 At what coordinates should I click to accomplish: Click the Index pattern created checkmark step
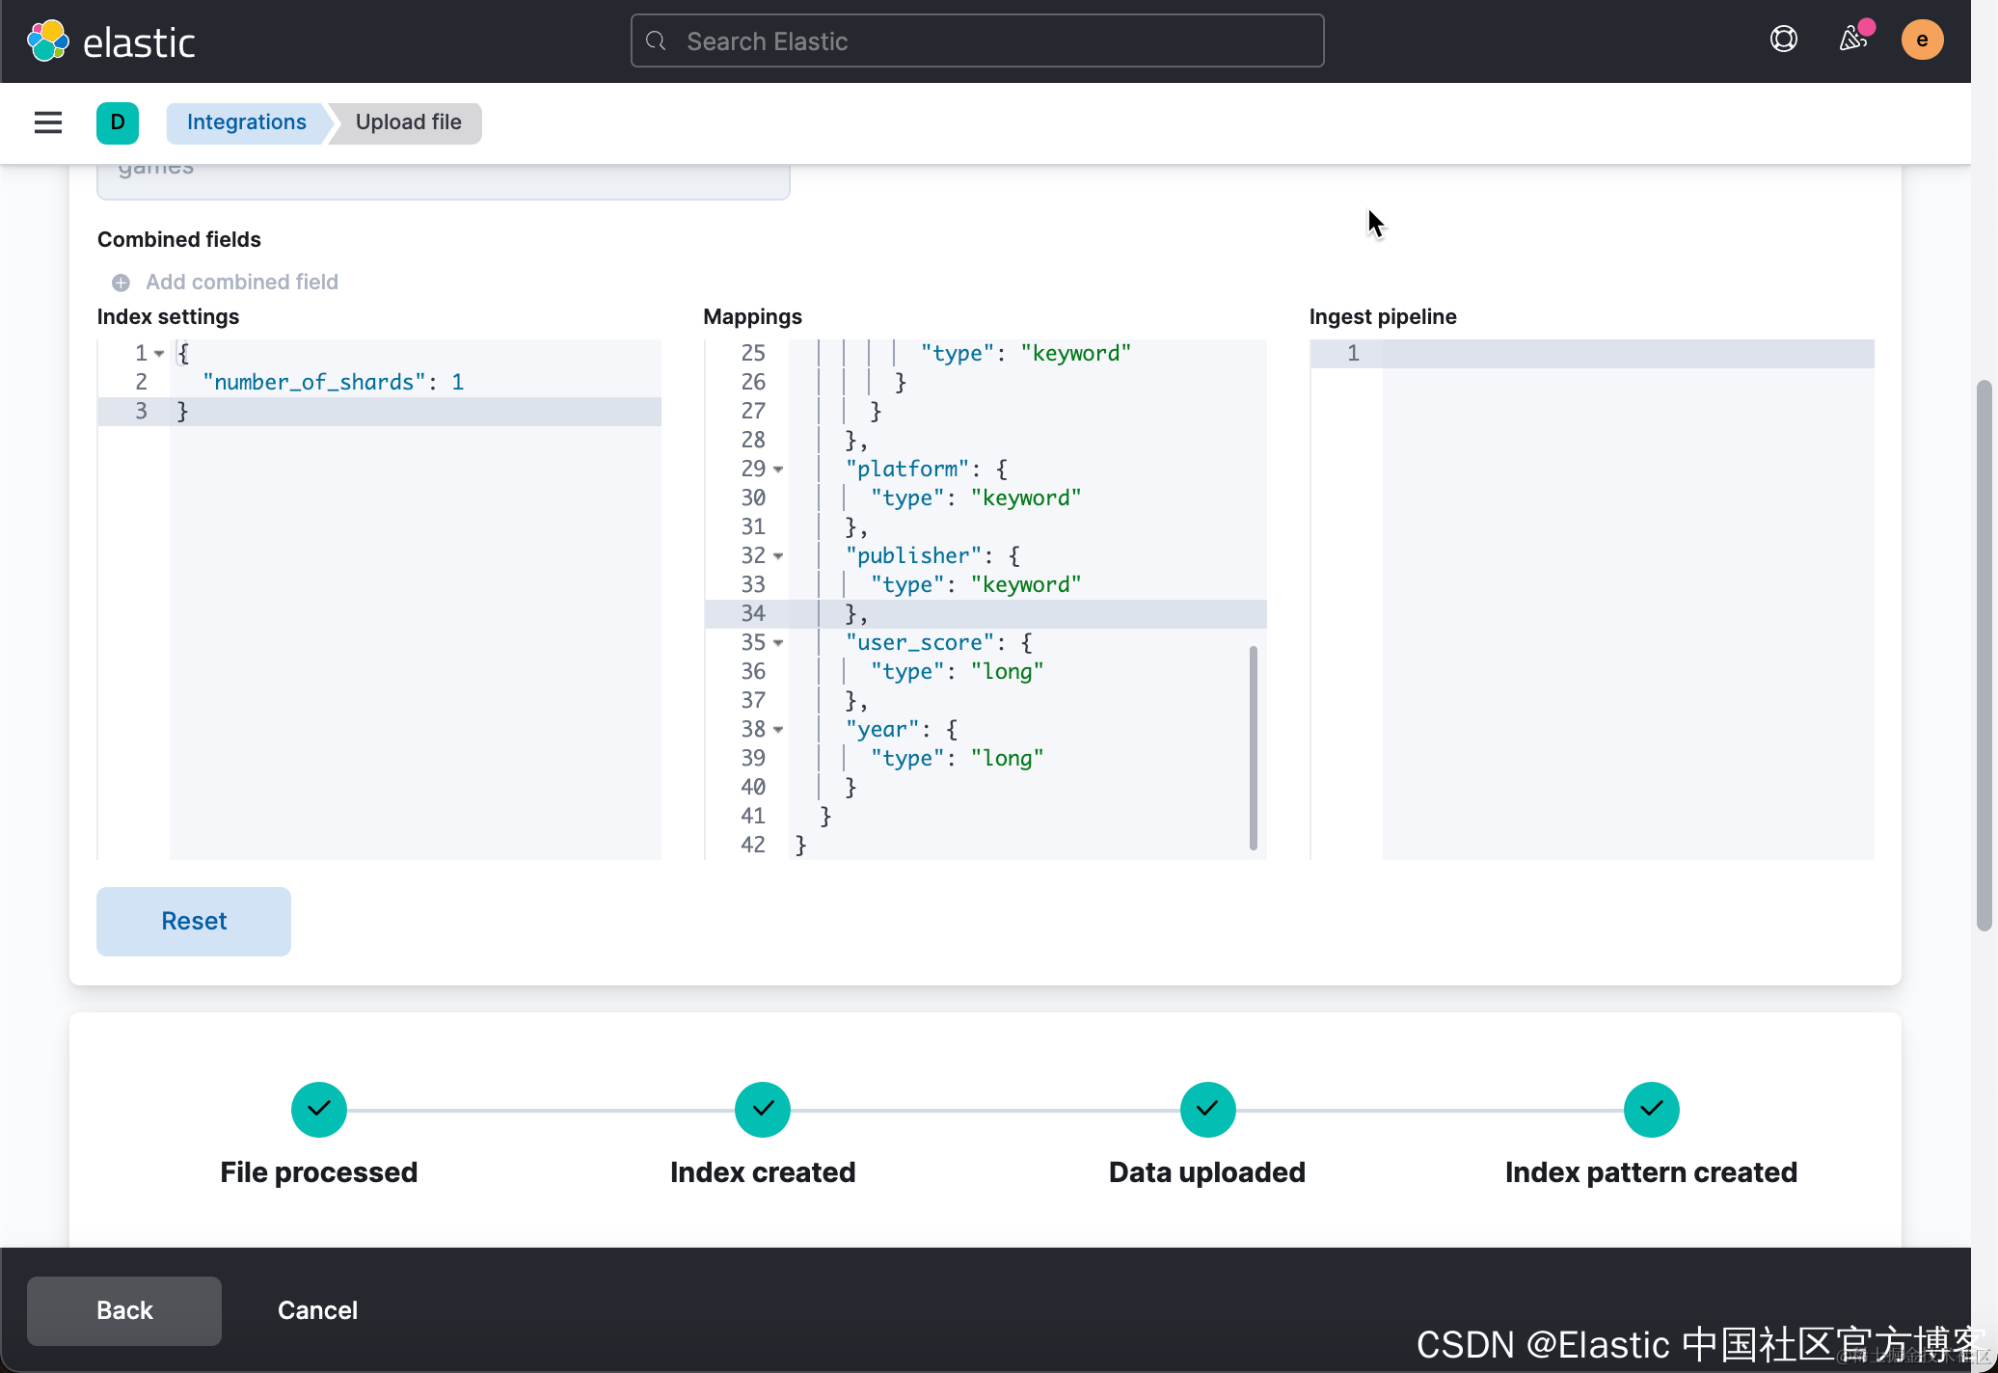(x=1651, y=1110)
